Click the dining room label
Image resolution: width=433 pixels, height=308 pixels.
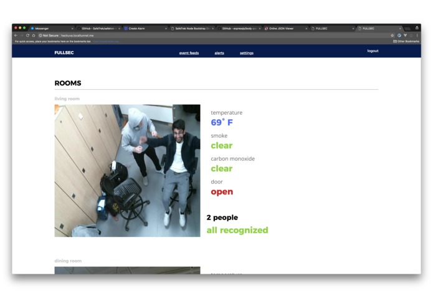click(x=68, y=261)
